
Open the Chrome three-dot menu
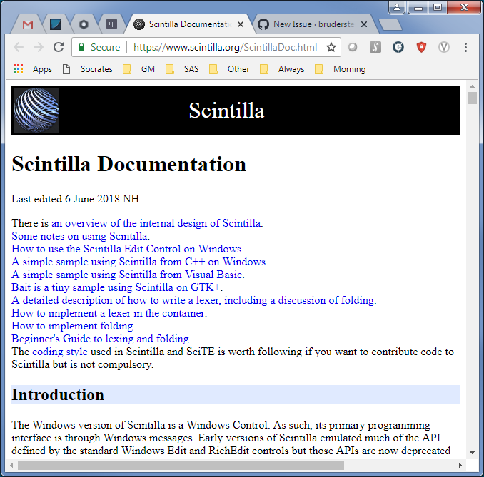tap(465, 47)
